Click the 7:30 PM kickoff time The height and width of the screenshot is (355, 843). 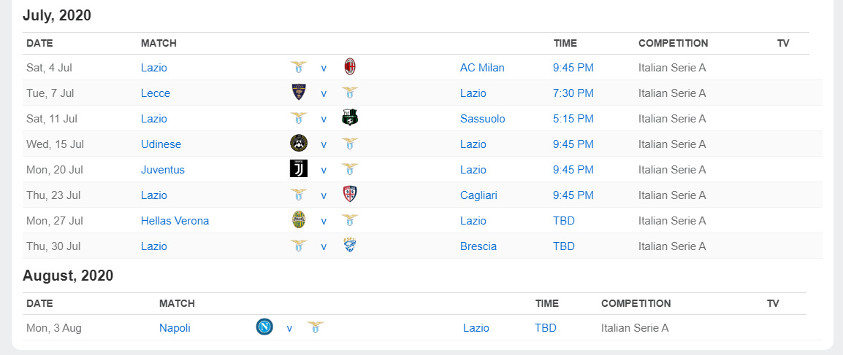pos(573,93)
